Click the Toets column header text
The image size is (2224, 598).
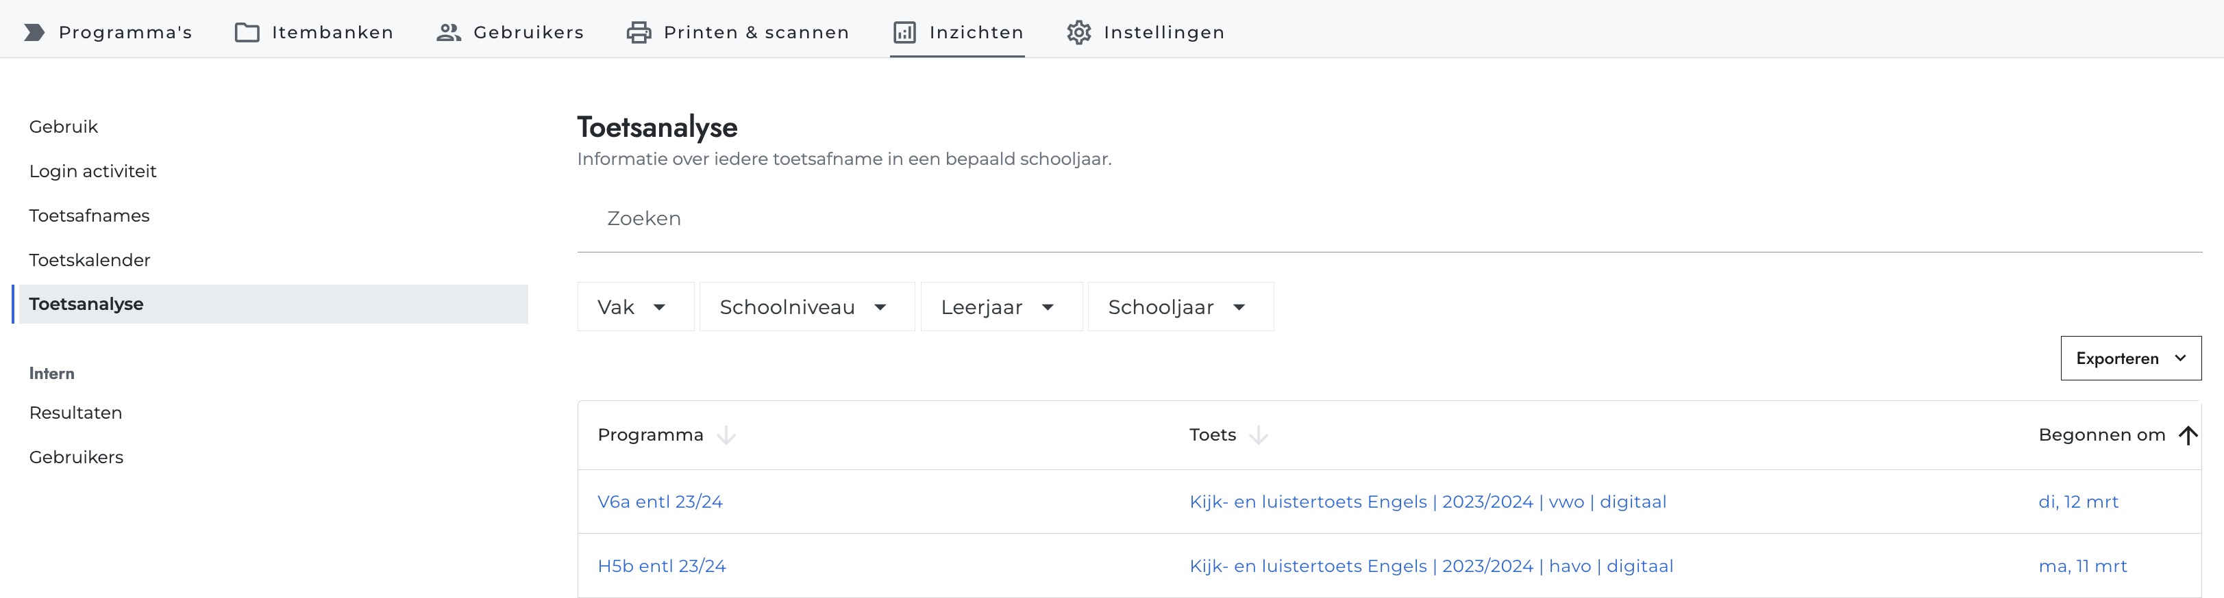point(1212,435)
